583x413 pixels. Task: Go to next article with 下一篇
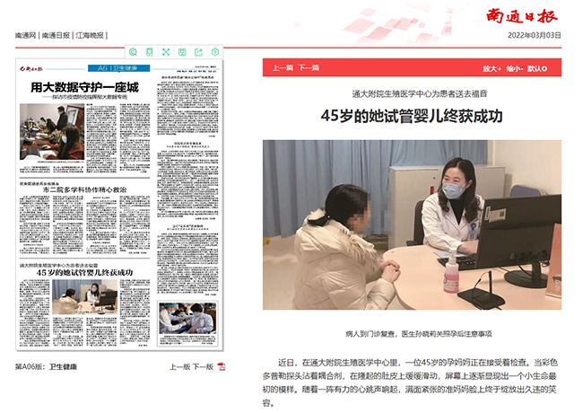[x=309, y=68]
